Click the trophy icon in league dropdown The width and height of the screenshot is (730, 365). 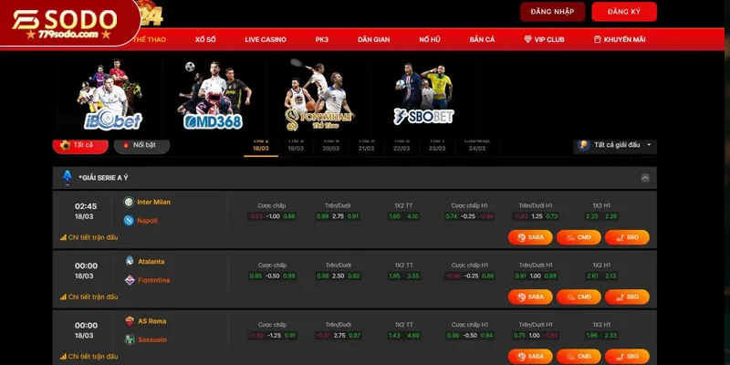click(584, 145)
